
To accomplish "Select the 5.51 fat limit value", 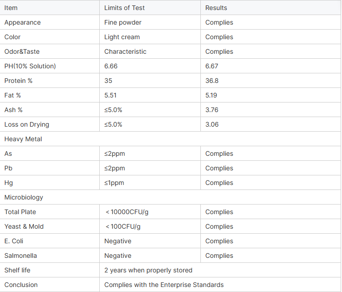I will point(111,95).
